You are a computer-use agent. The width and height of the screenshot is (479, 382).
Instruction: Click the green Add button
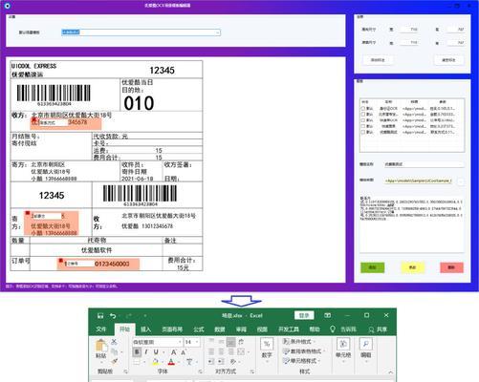pos(372,267)
